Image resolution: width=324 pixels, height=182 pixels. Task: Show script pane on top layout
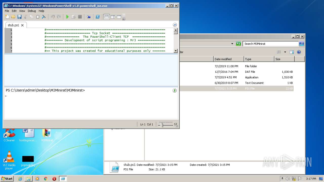pos(107,17)
